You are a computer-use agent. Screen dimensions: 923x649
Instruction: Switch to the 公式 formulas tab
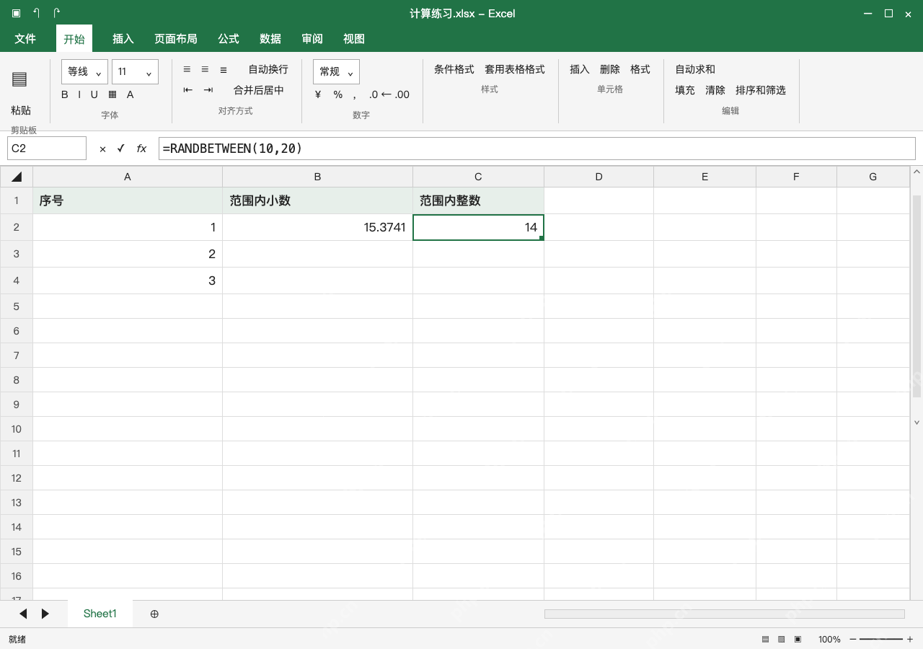(x=229, y=39)
